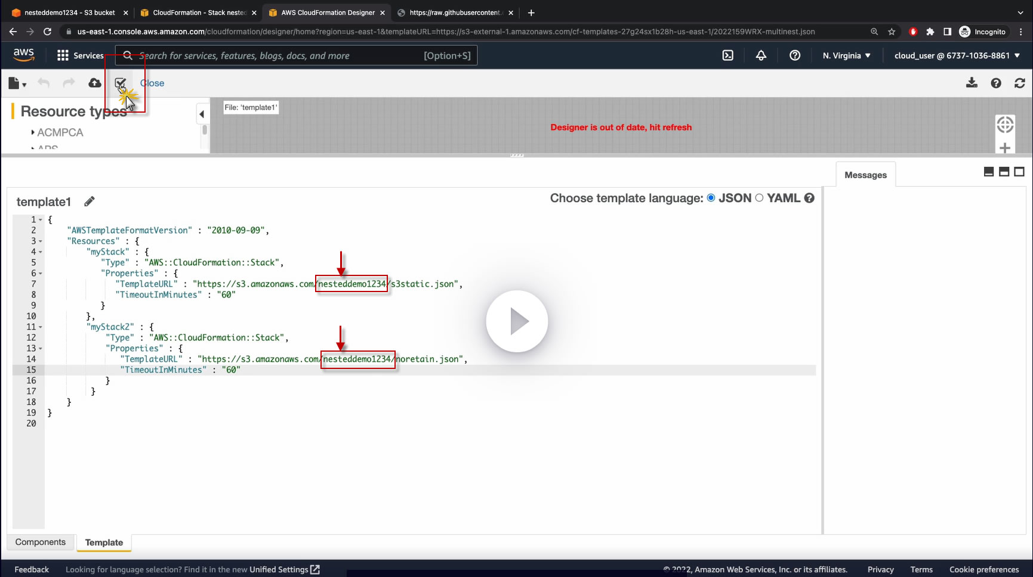
Task: Open the N. Virginia region dropdown
Action: (846, 55)
